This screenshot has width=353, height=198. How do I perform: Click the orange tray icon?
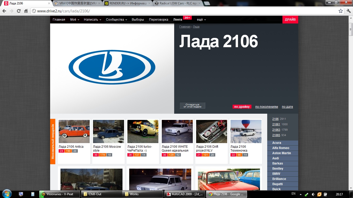click(319, 194)
